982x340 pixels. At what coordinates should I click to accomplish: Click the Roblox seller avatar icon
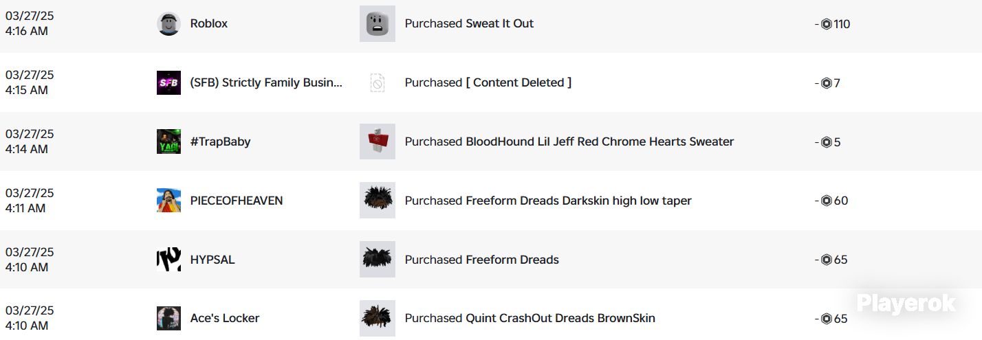[x=168, y=23]
